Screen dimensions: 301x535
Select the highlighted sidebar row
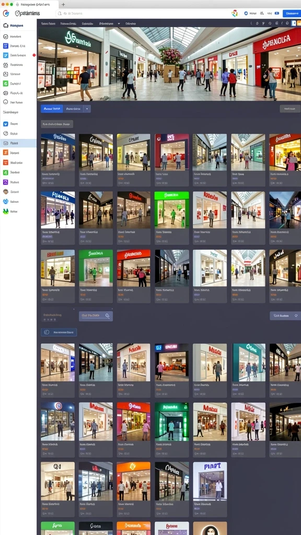(18, 143)
